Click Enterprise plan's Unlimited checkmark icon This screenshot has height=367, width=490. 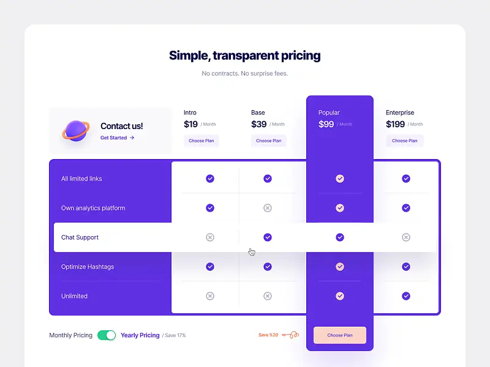(406, 296)
